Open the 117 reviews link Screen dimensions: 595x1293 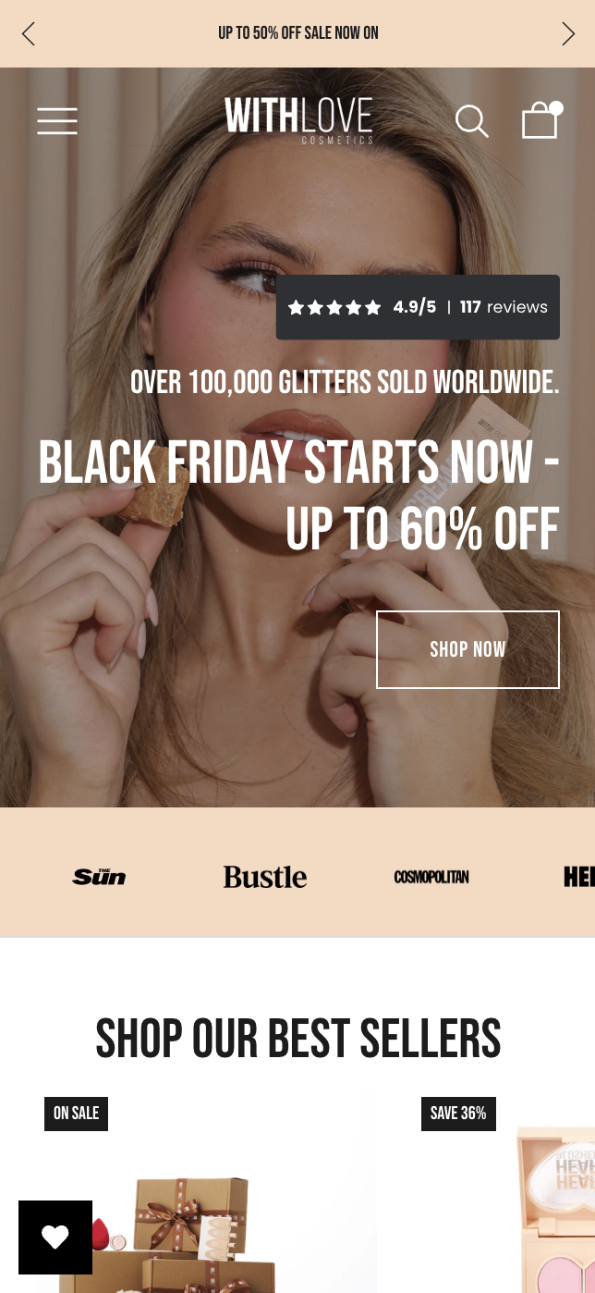pos(504,307)
